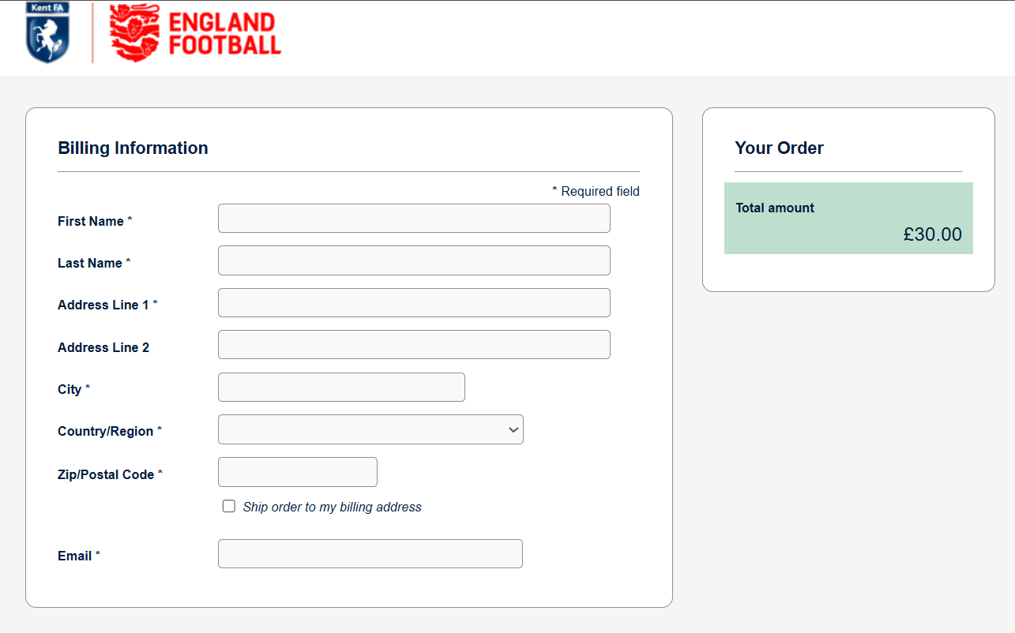This screenshot has height=633, width=1015.
Task: Click the 'Ship order to my billing address' label
Action: (x=333, y=508)
